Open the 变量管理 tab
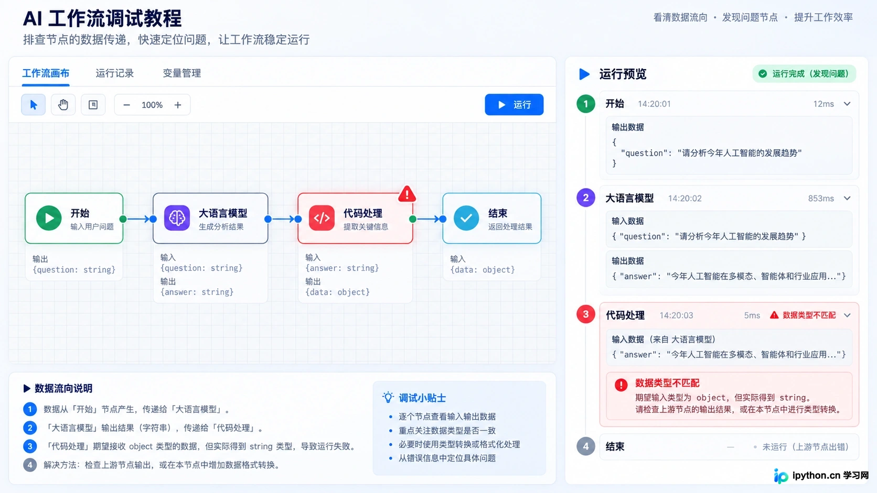 pos(181,73)
